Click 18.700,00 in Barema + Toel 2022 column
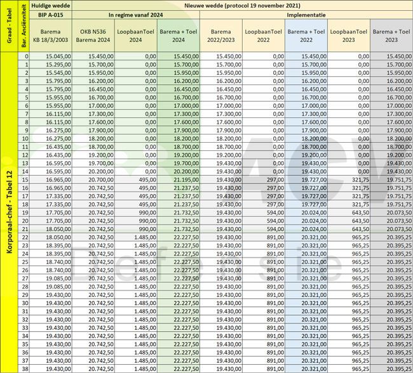The width and height of the screenshot is (413, 373). 306,147
